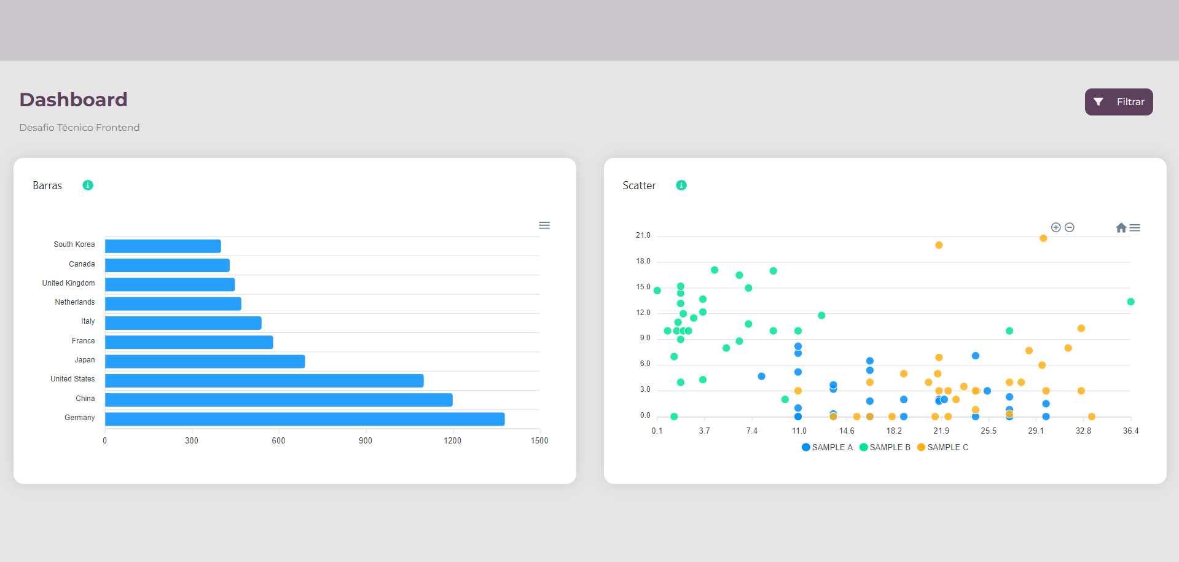
Task: Select the Germany bar
Action: [x=305, y=419]
